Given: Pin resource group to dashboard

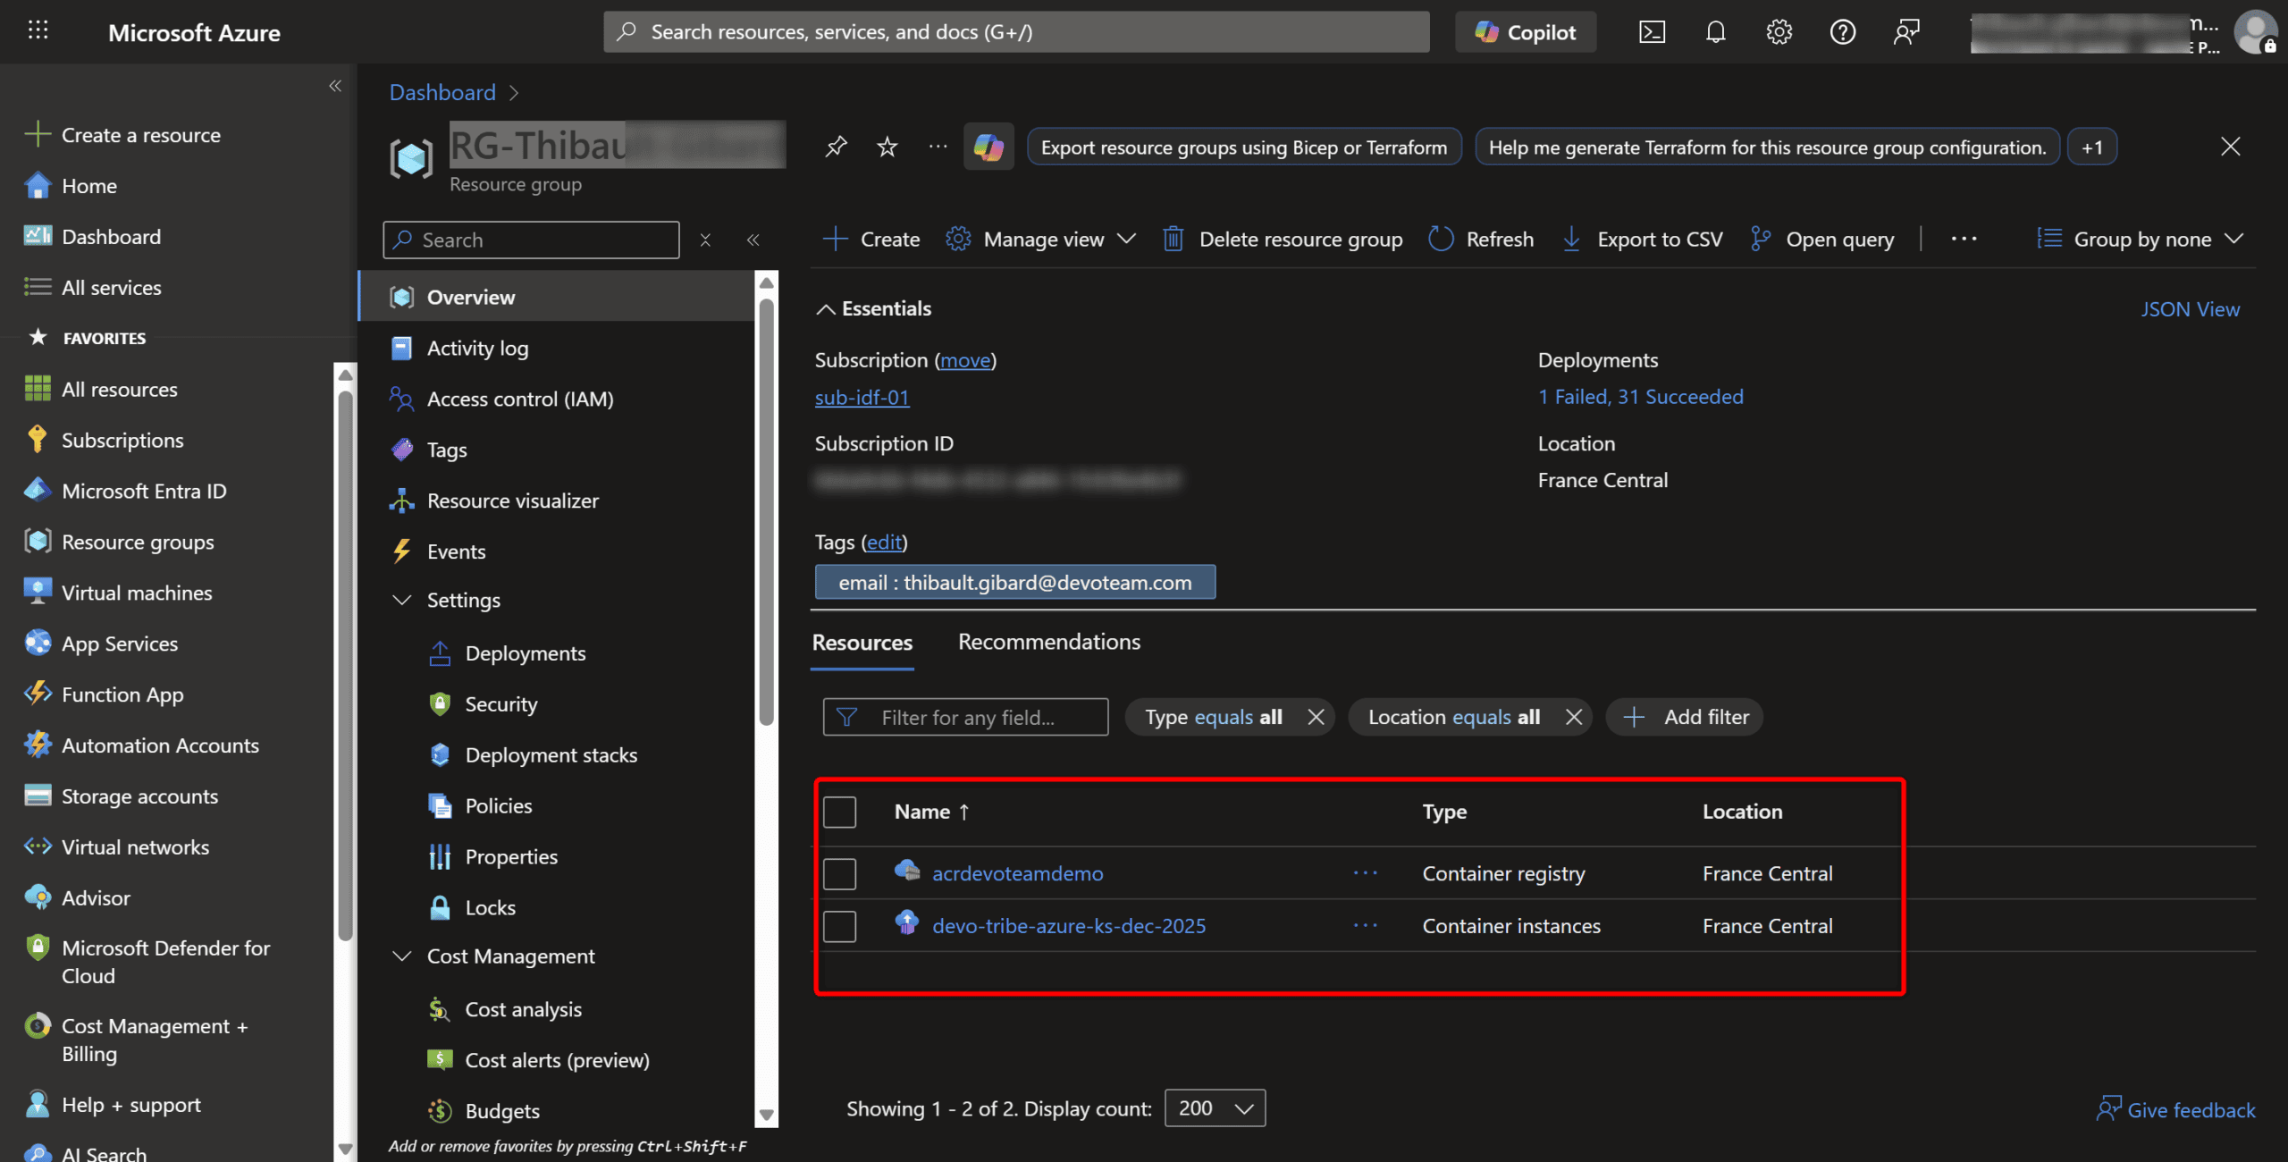Looking at the screenshot, I should 836,147.
